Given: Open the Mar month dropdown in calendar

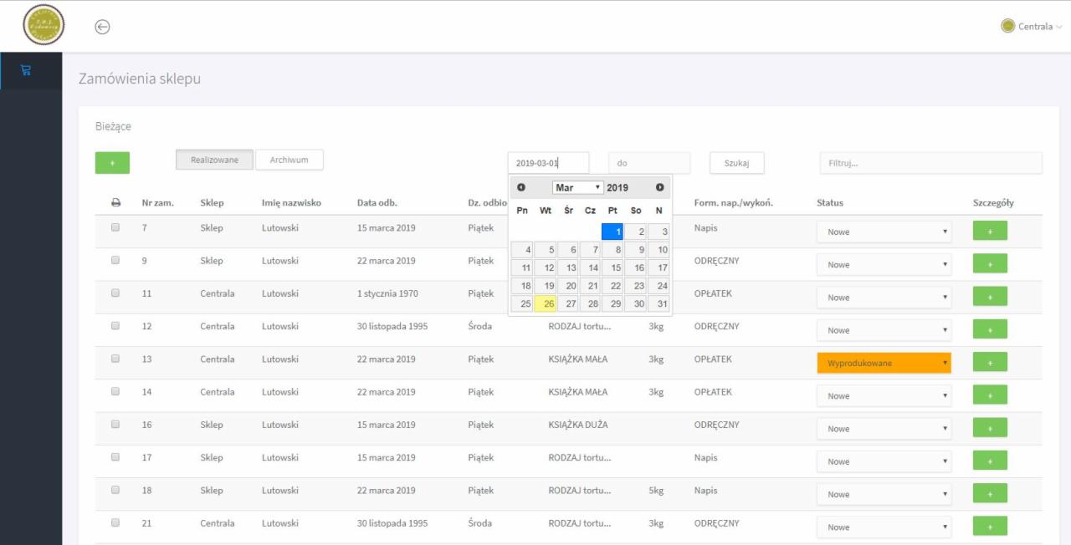Looking at the screenshot, I should coord(577,187).
